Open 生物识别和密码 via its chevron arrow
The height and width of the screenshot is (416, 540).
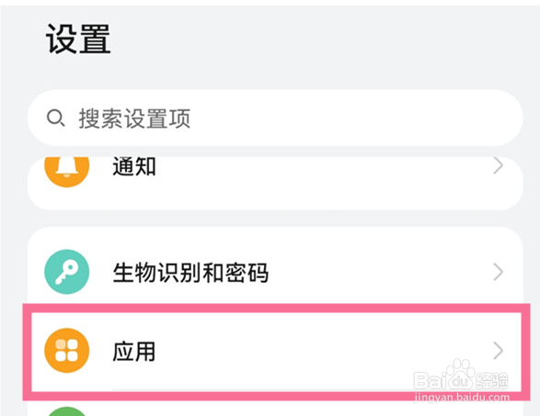pos(498,272)
